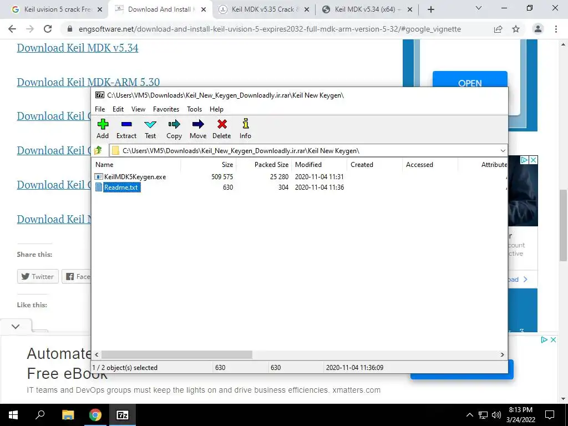Share on Twitter button
568x426 pixels.
[38, 276]
